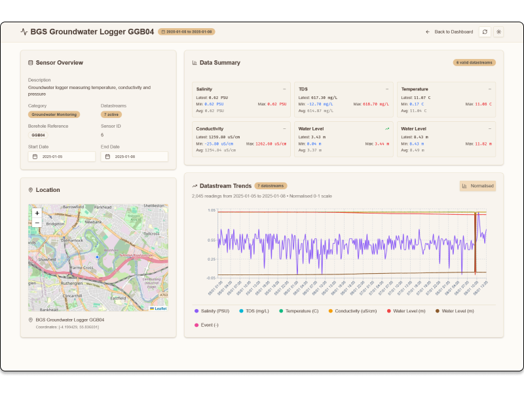Toggle the light/dark theme sun icon
This screenshot has width=524, height=393.
(498, 31)
